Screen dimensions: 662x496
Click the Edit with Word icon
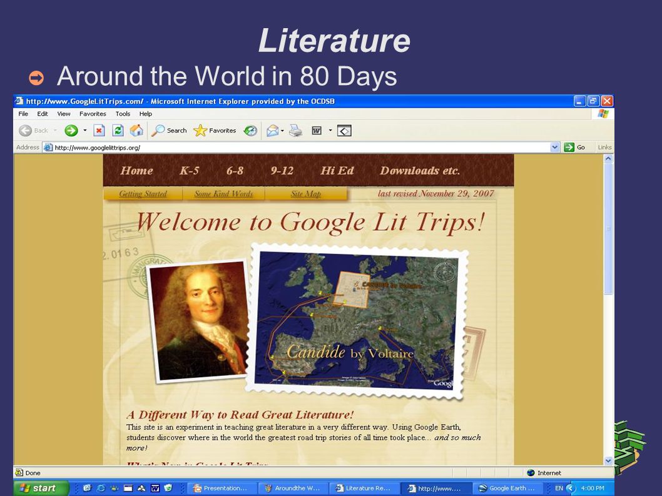coord(317,131)
